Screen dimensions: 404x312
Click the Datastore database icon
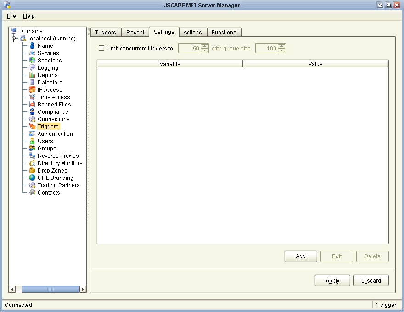click(x=32, y=83)
